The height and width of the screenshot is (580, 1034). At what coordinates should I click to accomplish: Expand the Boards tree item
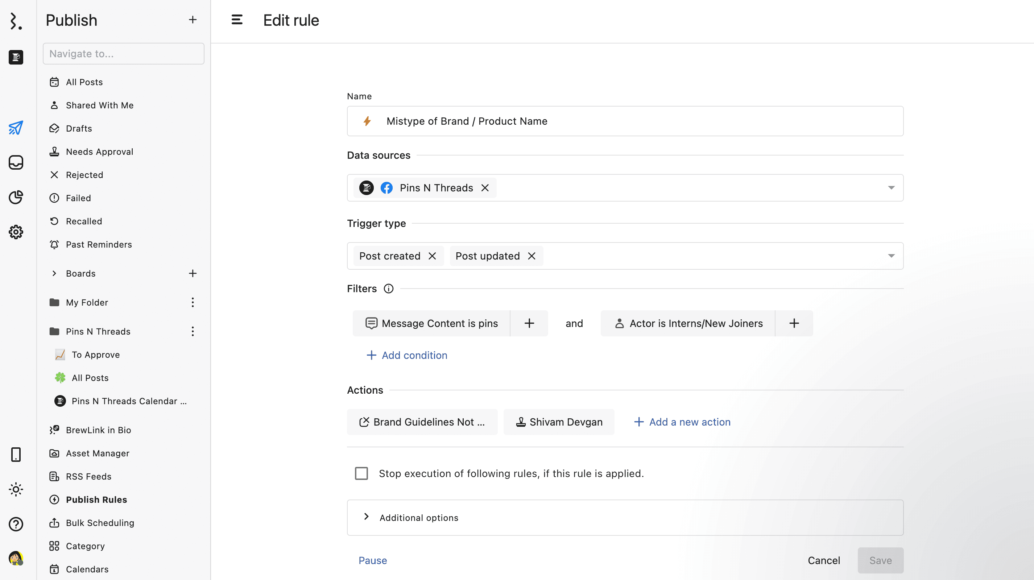(x=54, y=273)
